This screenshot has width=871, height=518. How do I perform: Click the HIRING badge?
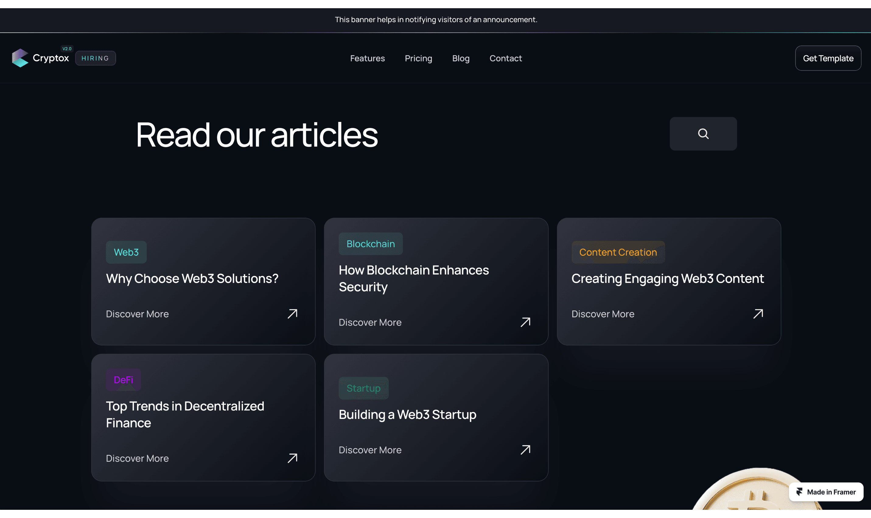95,58
